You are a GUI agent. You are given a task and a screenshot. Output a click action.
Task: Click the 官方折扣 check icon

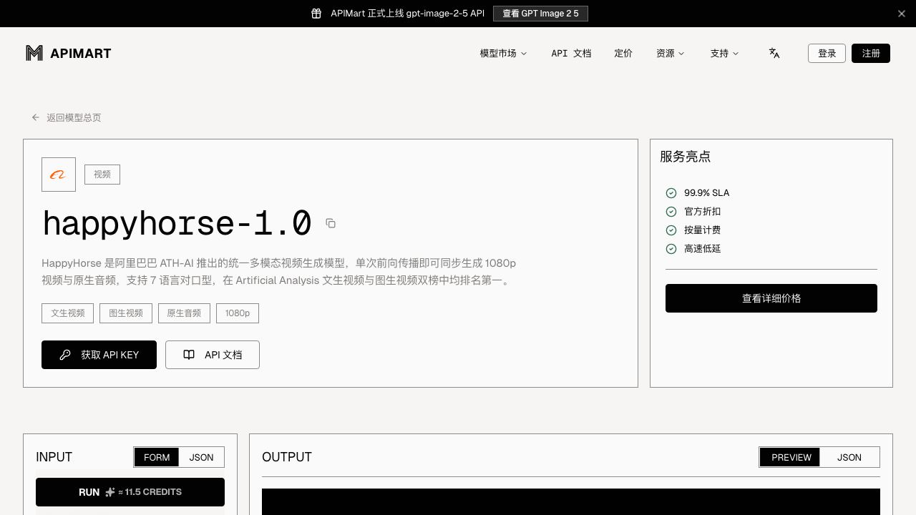pos(671,212)
